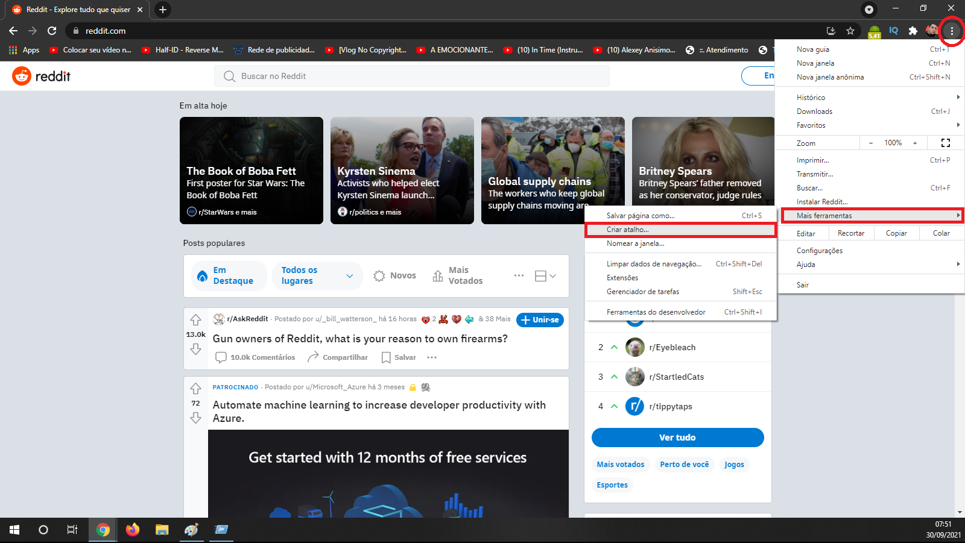Open the post layout view dropdown
This screenshot has height=543, width=965.
(x=545, y=275)
